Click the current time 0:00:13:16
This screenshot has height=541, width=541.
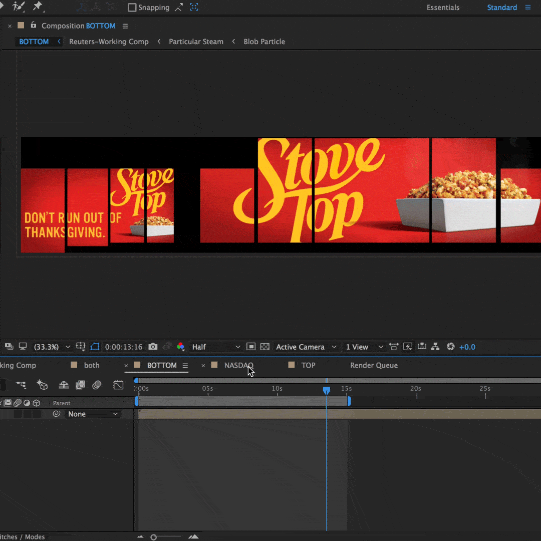[124, 347]
